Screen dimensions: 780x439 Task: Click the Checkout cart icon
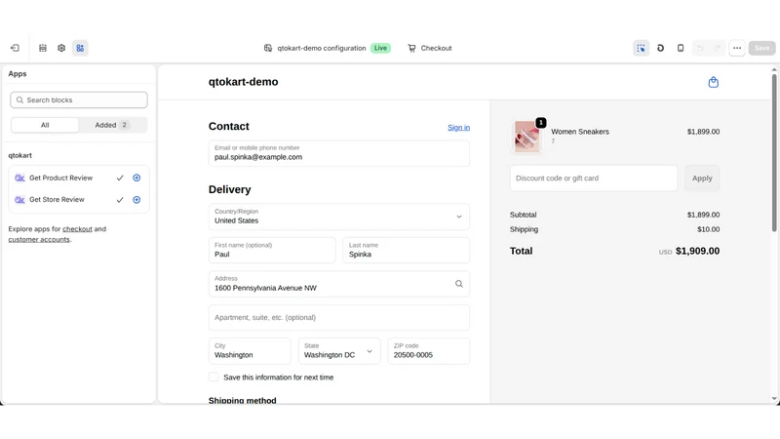411,48
